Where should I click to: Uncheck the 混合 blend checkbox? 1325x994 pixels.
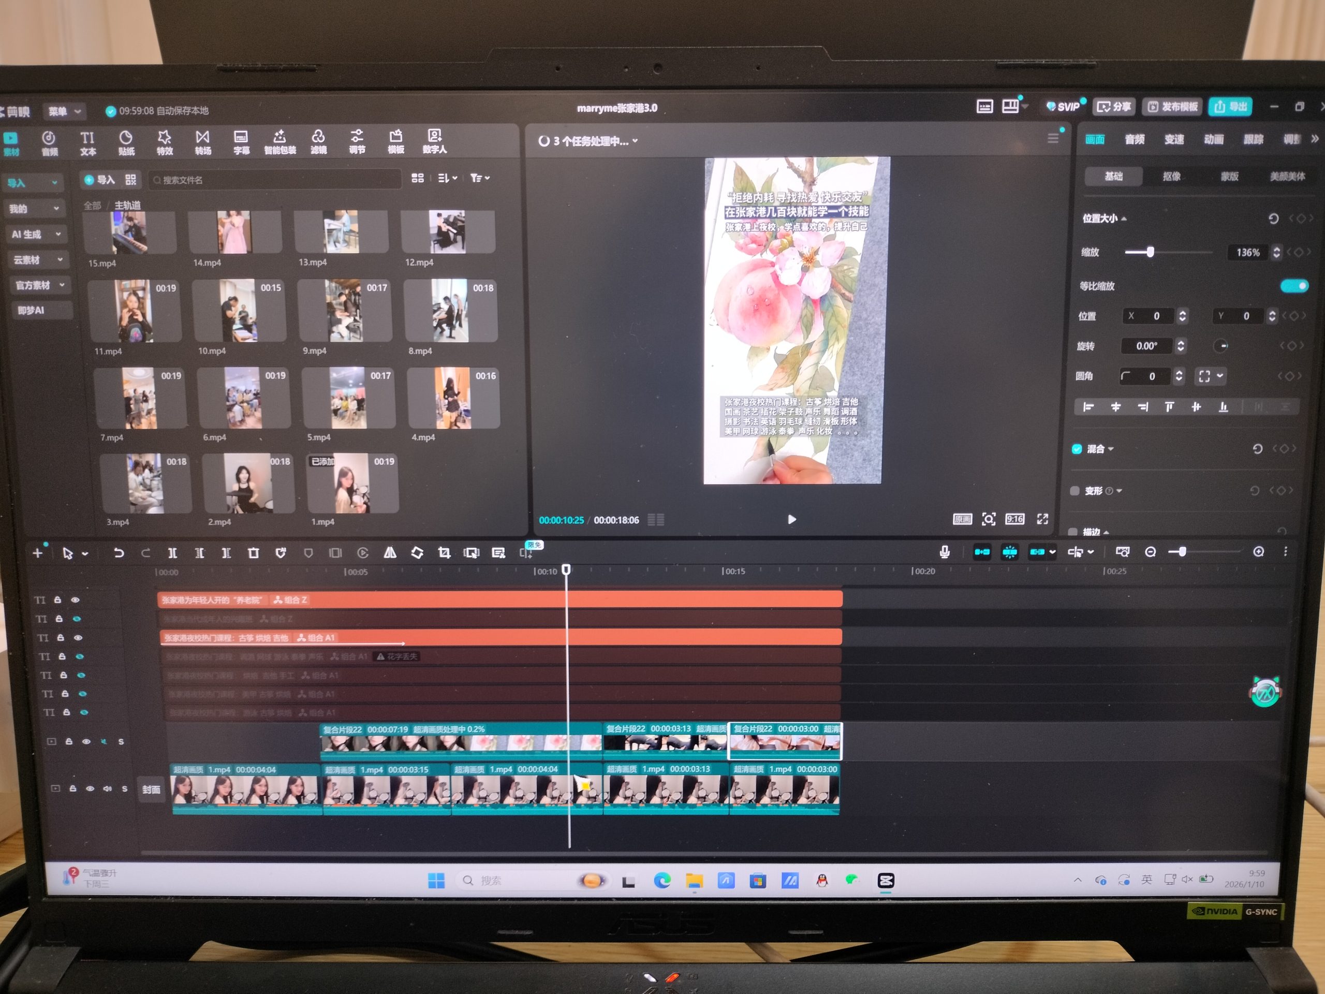[1077, 449]
